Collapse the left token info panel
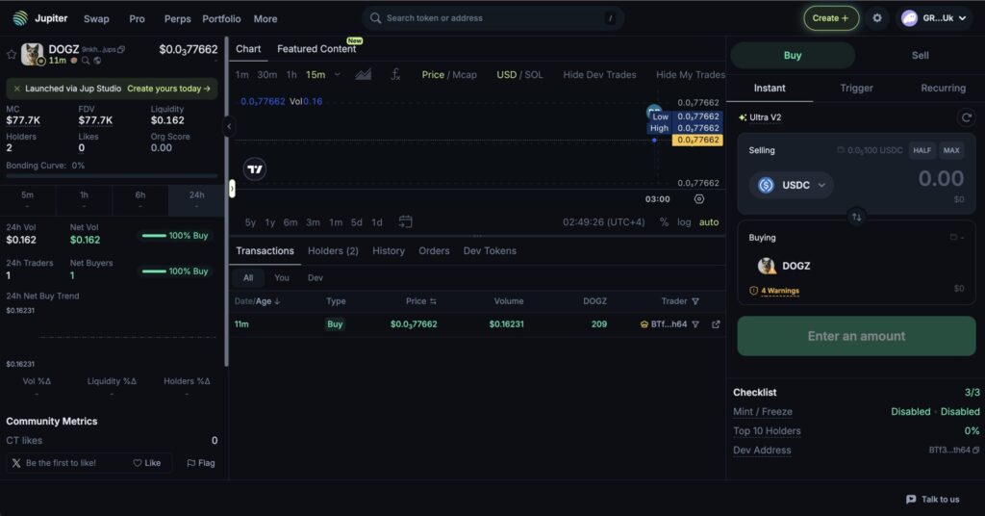985x516 pixels. tap(229, 126)
